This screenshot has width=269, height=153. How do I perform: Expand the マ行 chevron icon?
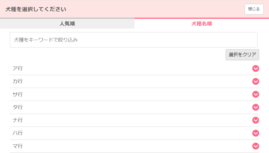tap(256, 146)
